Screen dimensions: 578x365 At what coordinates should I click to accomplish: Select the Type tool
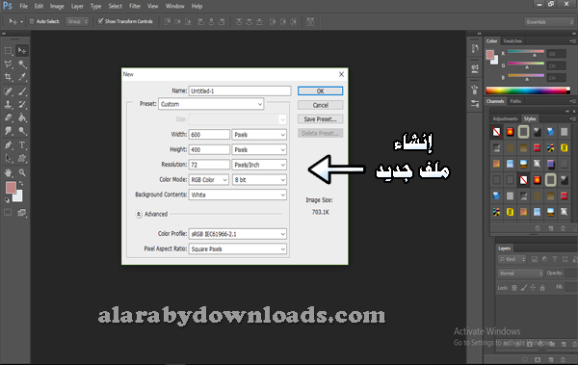(x=22, y=144)
